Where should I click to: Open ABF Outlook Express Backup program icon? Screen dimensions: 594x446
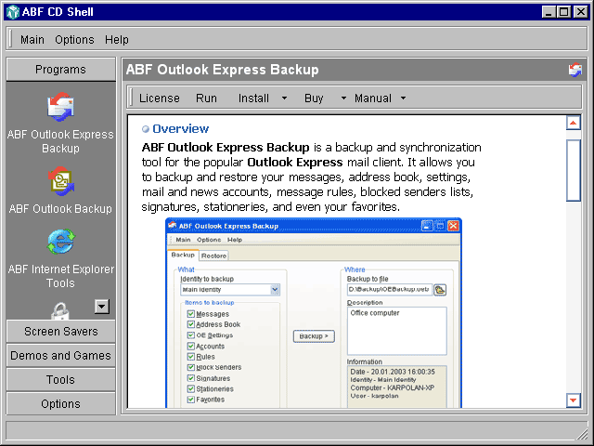tap(60, 109)
